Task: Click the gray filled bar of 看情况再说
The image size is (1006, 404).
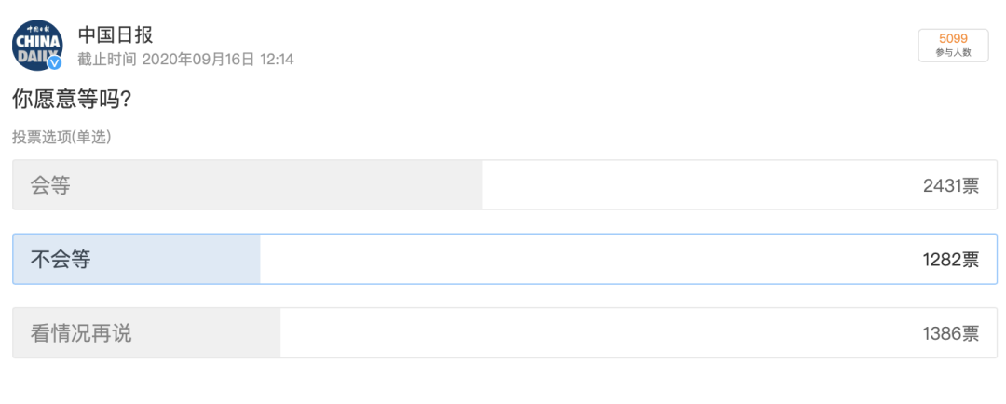Action: [205, 333]
